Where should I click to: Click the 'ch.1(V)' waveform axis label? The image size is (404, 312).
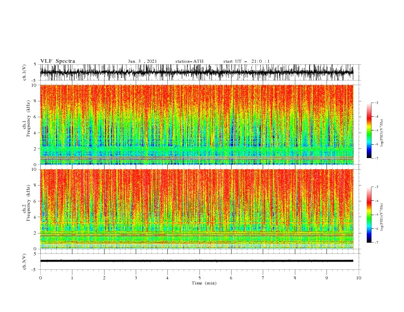24,72
